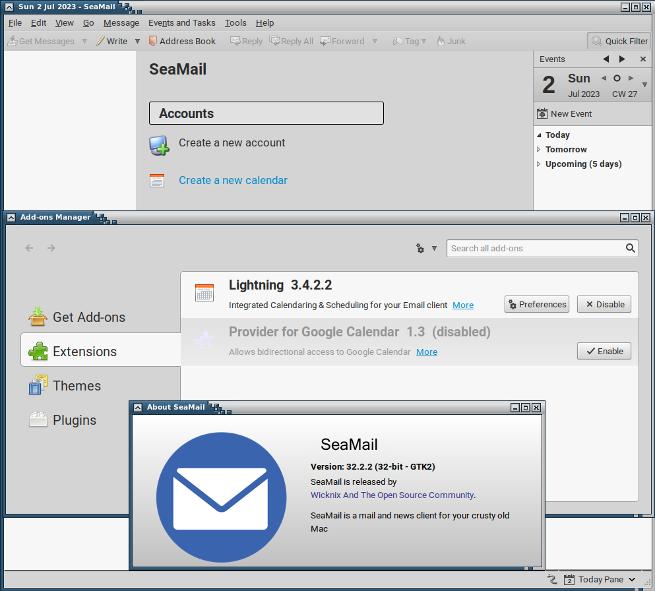The height and width of the screenshot is (591, 655).
Task: Toggle the Quick Filter button
Action: 619,41
